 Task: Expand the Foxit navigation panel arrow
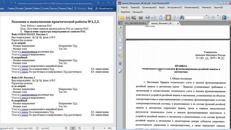click(x=121, y=27)
